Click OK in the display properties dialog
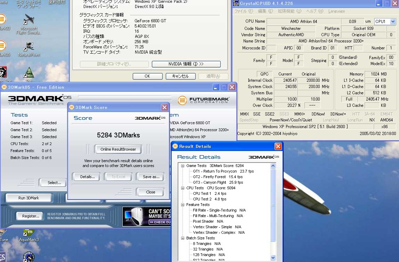This screenshot has width=399, height=262. 147,76
